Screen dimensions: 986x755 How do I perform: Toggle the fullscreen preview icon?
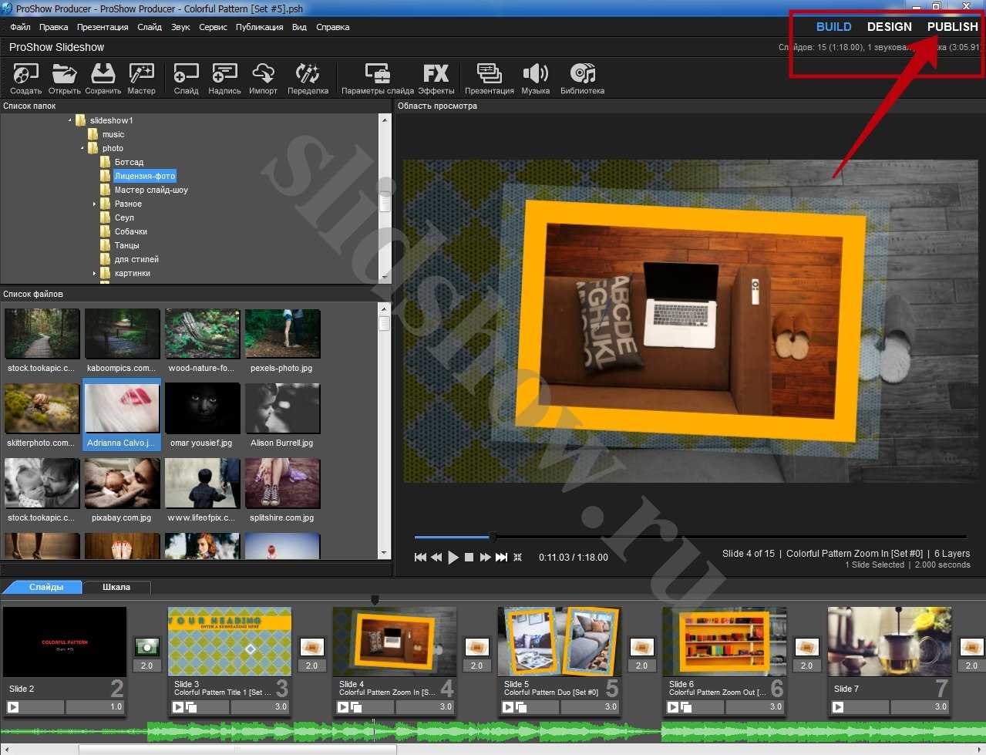pos(518,557)
